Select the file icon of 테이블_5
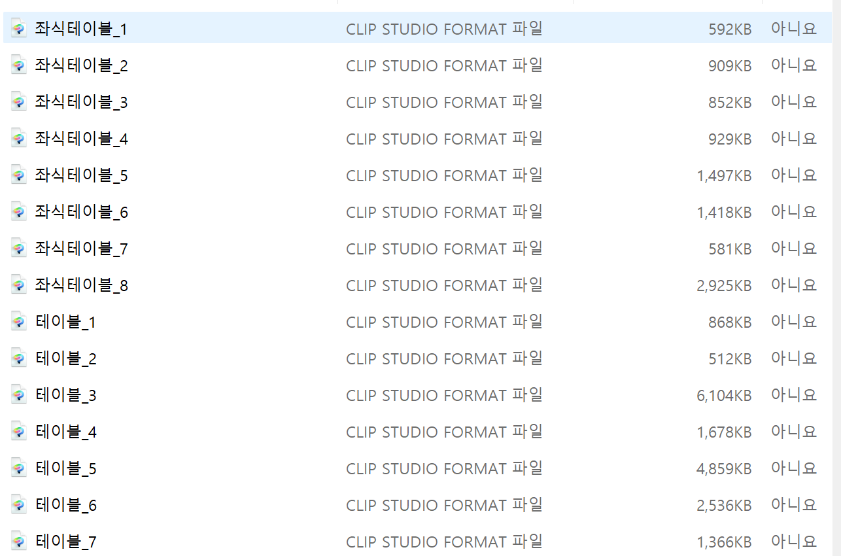841x556 pixels. (19, 468)
